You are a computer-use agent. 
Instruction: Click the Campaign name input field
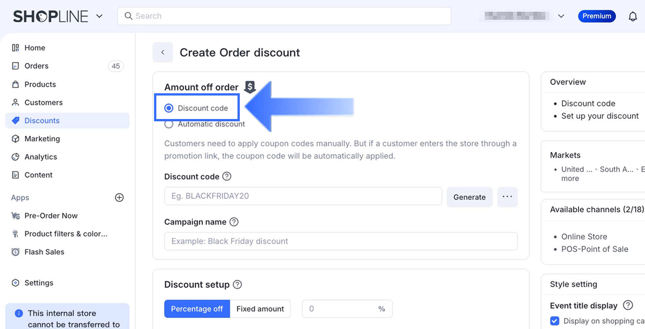(x=340, y=241)
